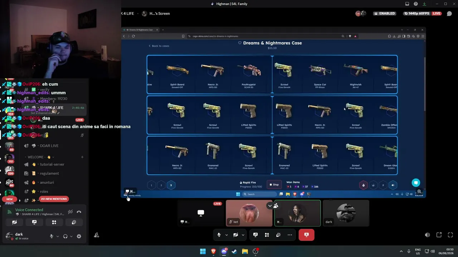This screenshot has height=257, width=458.
Task: Open Discord help icon
Action: [416, 4]
